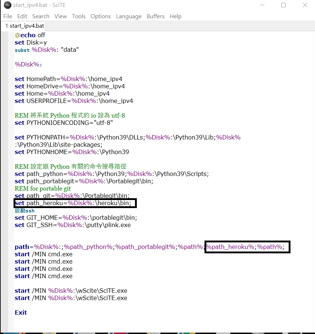This screenshot has height=334, width=315.
Task: Open the Tools menu
Action: (79, 16)
